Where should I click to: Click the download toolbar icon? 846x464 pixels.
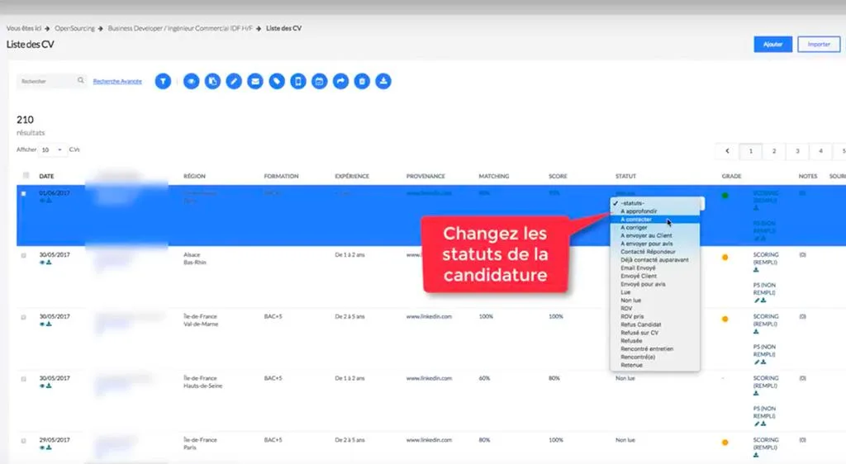point(383,82)
